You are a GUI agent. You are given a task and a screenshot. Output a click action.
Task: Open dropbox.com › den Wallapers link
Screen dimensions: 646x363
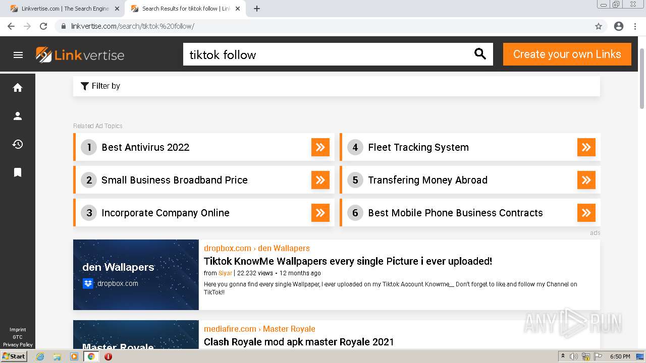coord(257,248)
